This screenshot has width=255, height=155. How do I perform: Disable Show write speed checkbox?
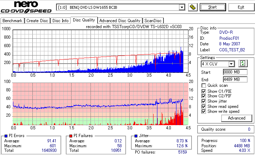point(204,111)
